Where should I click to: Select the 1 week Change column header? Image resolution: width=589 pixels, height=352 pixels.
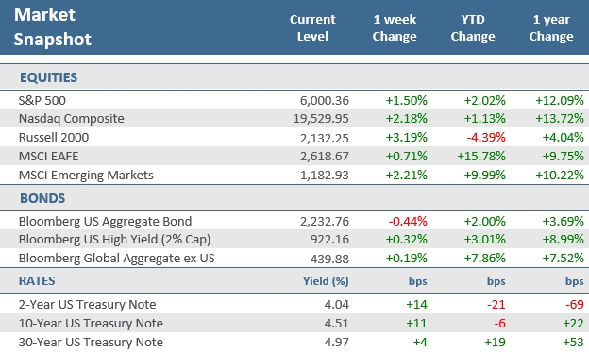tap(395, 27)
